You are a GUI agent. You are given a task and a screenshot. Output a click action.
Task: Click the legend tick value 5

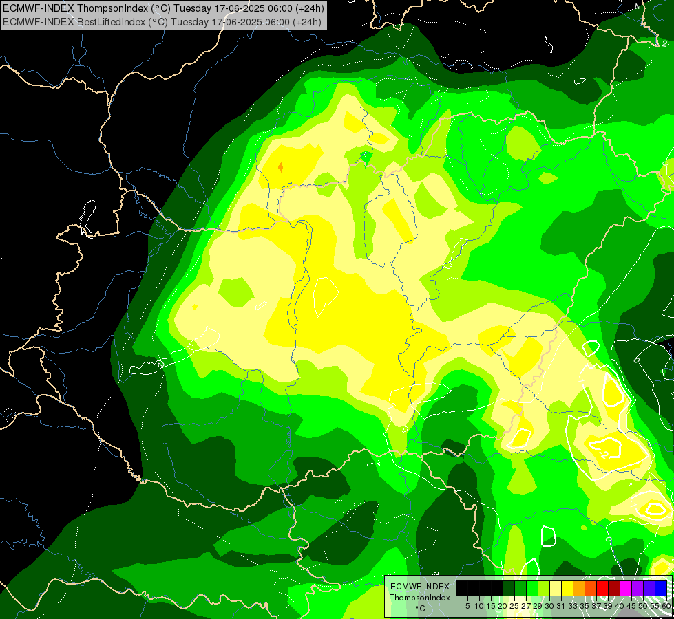(467, 606)
